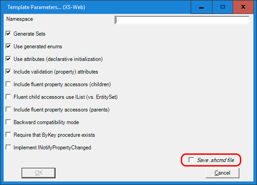Image resolution: width=257 pixels, height=185 pixels.
Task: Disable Use attributes declarative initialization
Action: click(x=8, y=59)
